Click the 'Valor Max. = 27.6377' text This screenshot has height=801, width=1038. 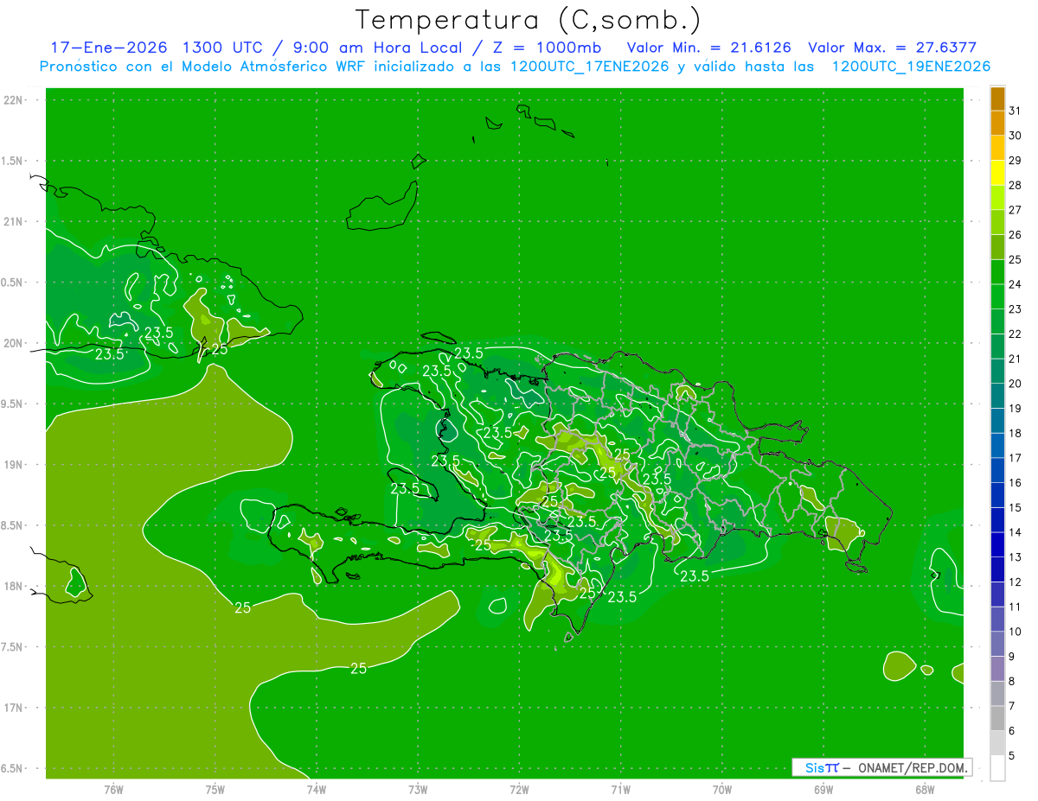(893, 48)
